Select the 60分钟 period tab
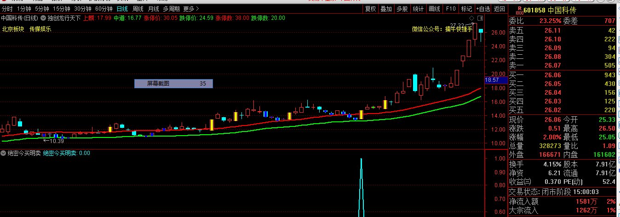Screen dimensions: 620x217 (x=104, y=9)
